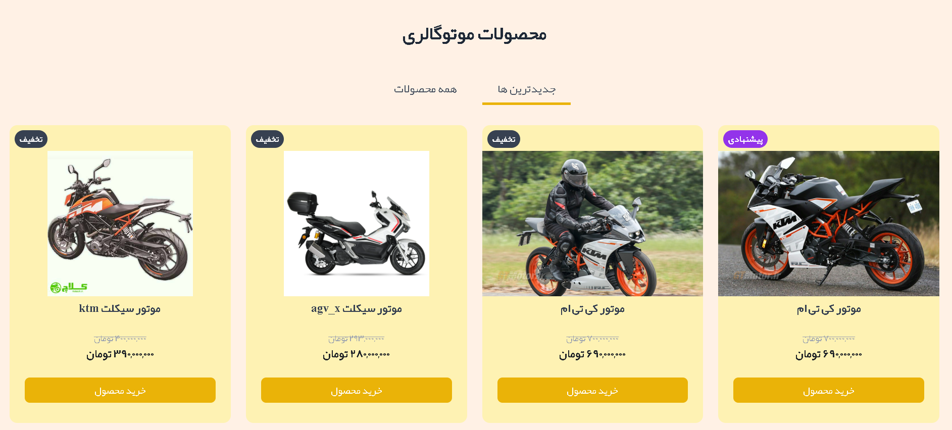Open the photo of rider on KTM
The height and width of the screenshot is (430, 952).
pyautogui.click(x=592, y=224)
